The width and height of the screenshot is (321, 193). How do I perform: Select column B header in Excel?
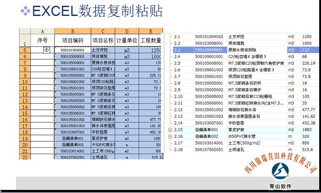tap(72, 31)
